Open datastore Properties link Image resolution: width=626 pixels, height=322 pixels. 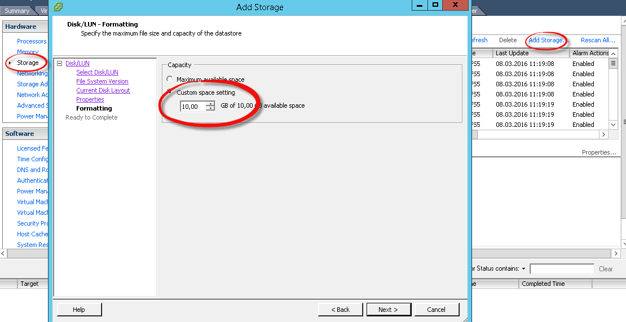click(x=599, y=152)
